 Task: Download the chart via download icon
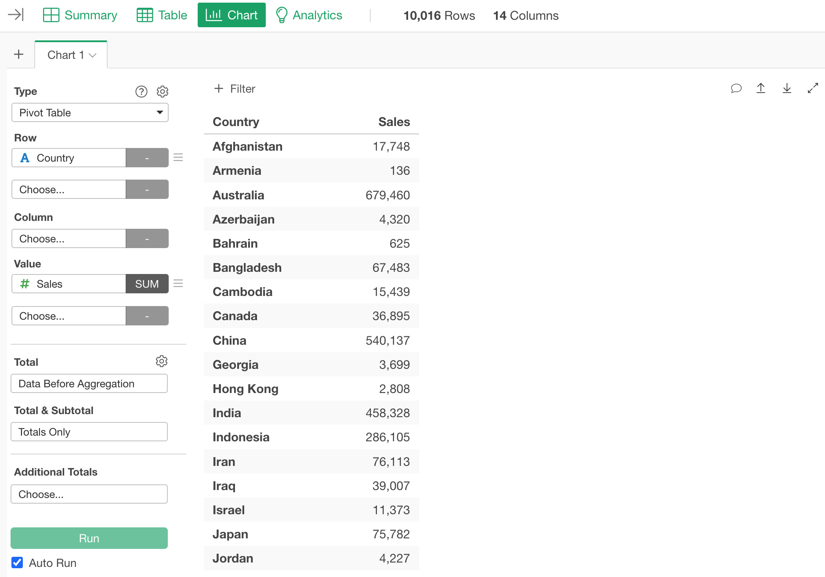point(787,88)
